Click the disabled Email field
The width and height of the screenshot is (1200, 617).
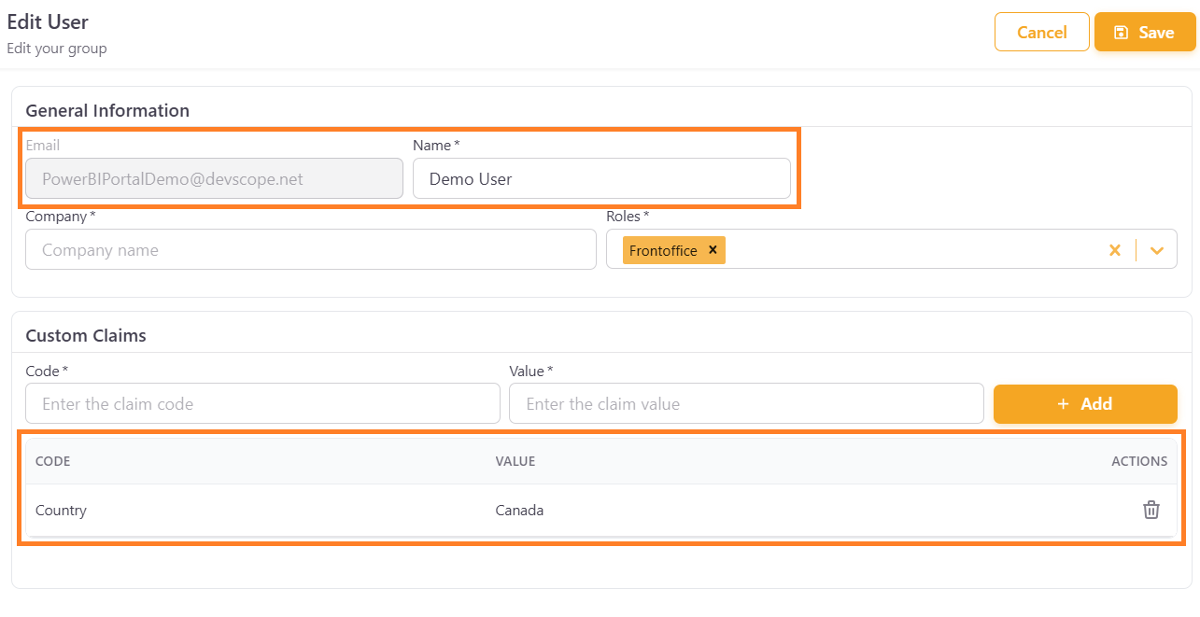point(214,179)
